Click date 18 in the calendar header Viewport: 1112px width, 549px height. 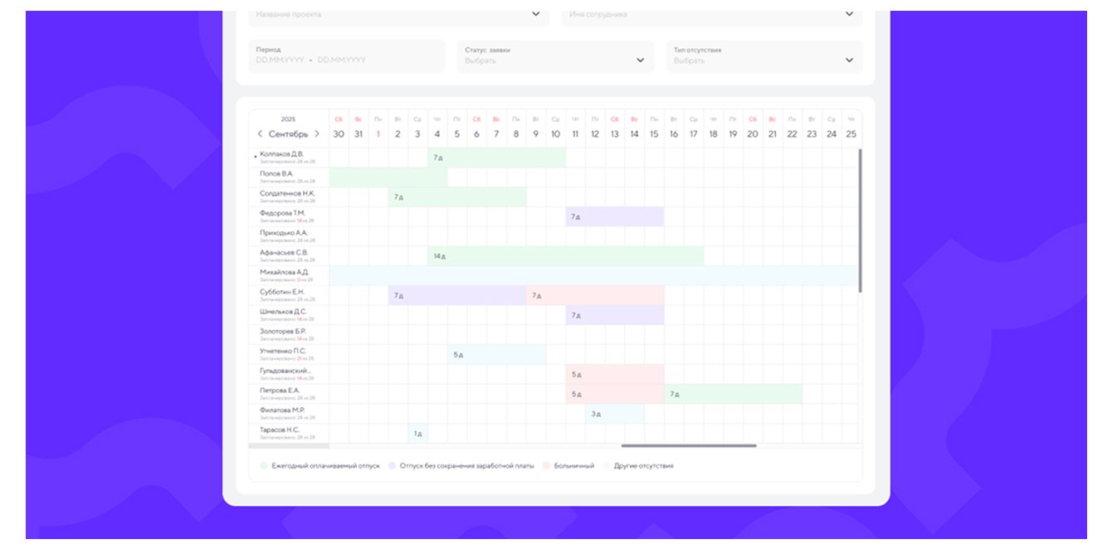coord(713,134)
